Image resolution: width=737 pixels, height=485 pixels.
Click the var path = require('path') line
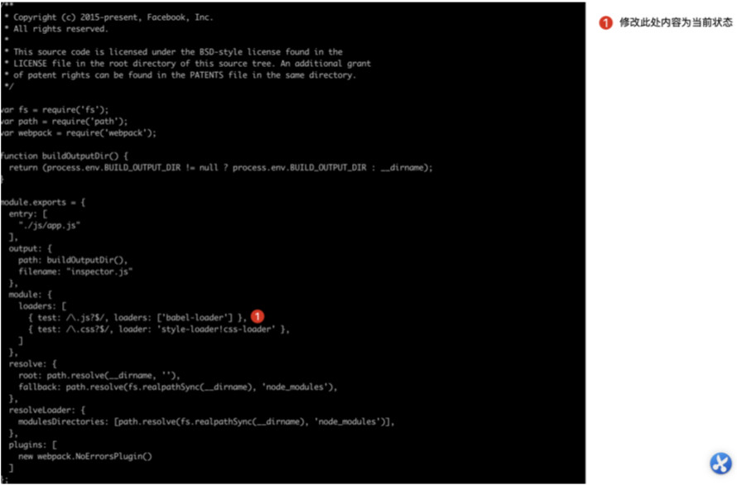point(64,121)
